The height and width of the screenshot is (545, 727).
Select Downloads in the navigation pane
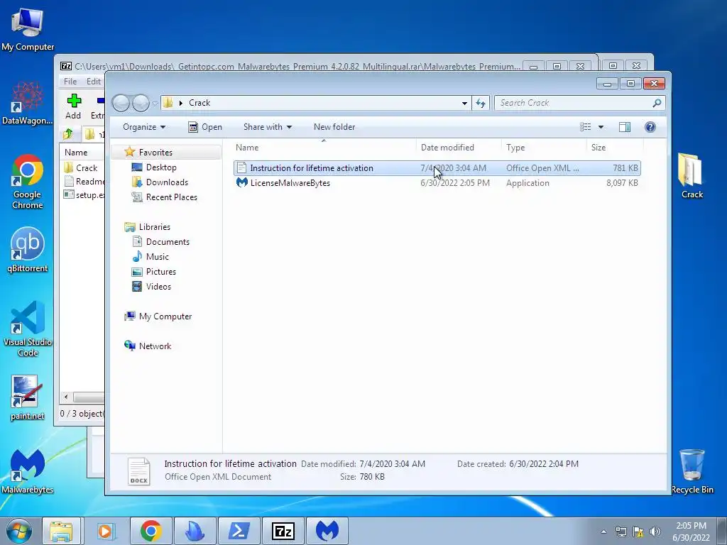click(167, 182)
